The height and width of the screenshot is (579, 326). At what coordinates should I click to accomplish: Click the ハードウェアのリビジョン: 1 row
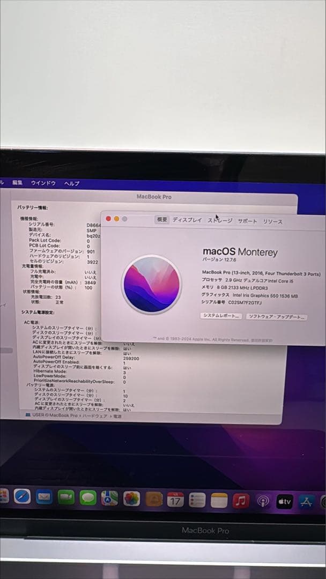click(x=59, y=256)
